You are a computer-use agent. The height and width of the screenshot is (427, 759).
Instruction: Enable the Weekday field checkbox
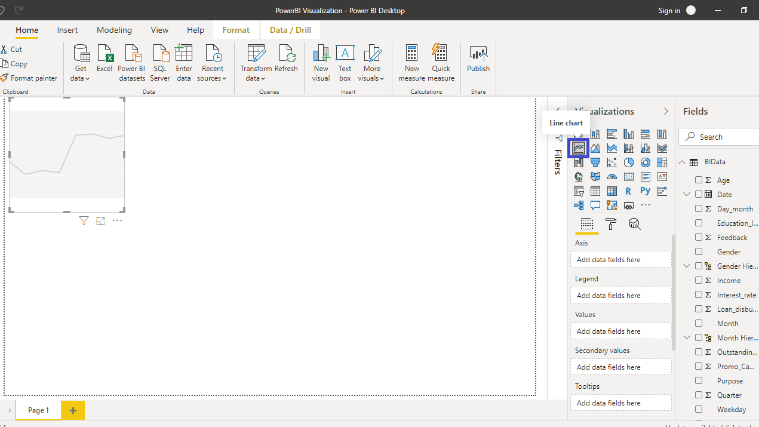click(699, 409)
